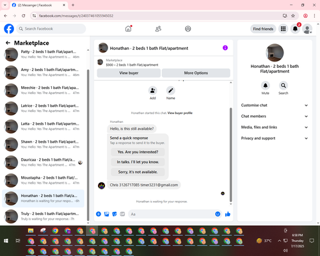Viewport: 320px width, 256px height.
Task: Reload the page in Chrome
Action: 24,16
